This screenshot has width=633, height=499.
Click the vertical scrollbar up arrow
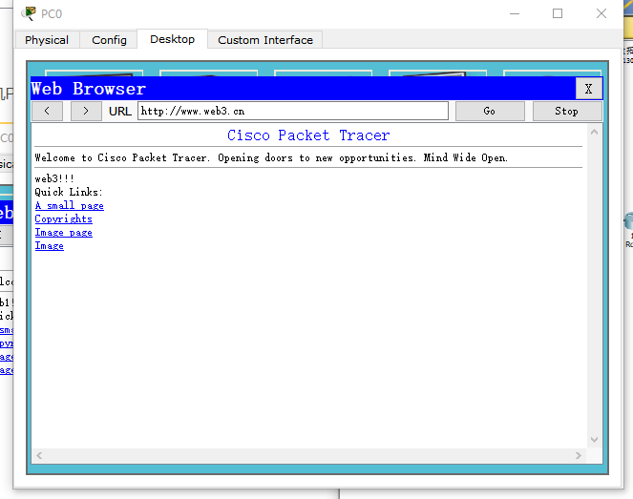pos(594,132)
